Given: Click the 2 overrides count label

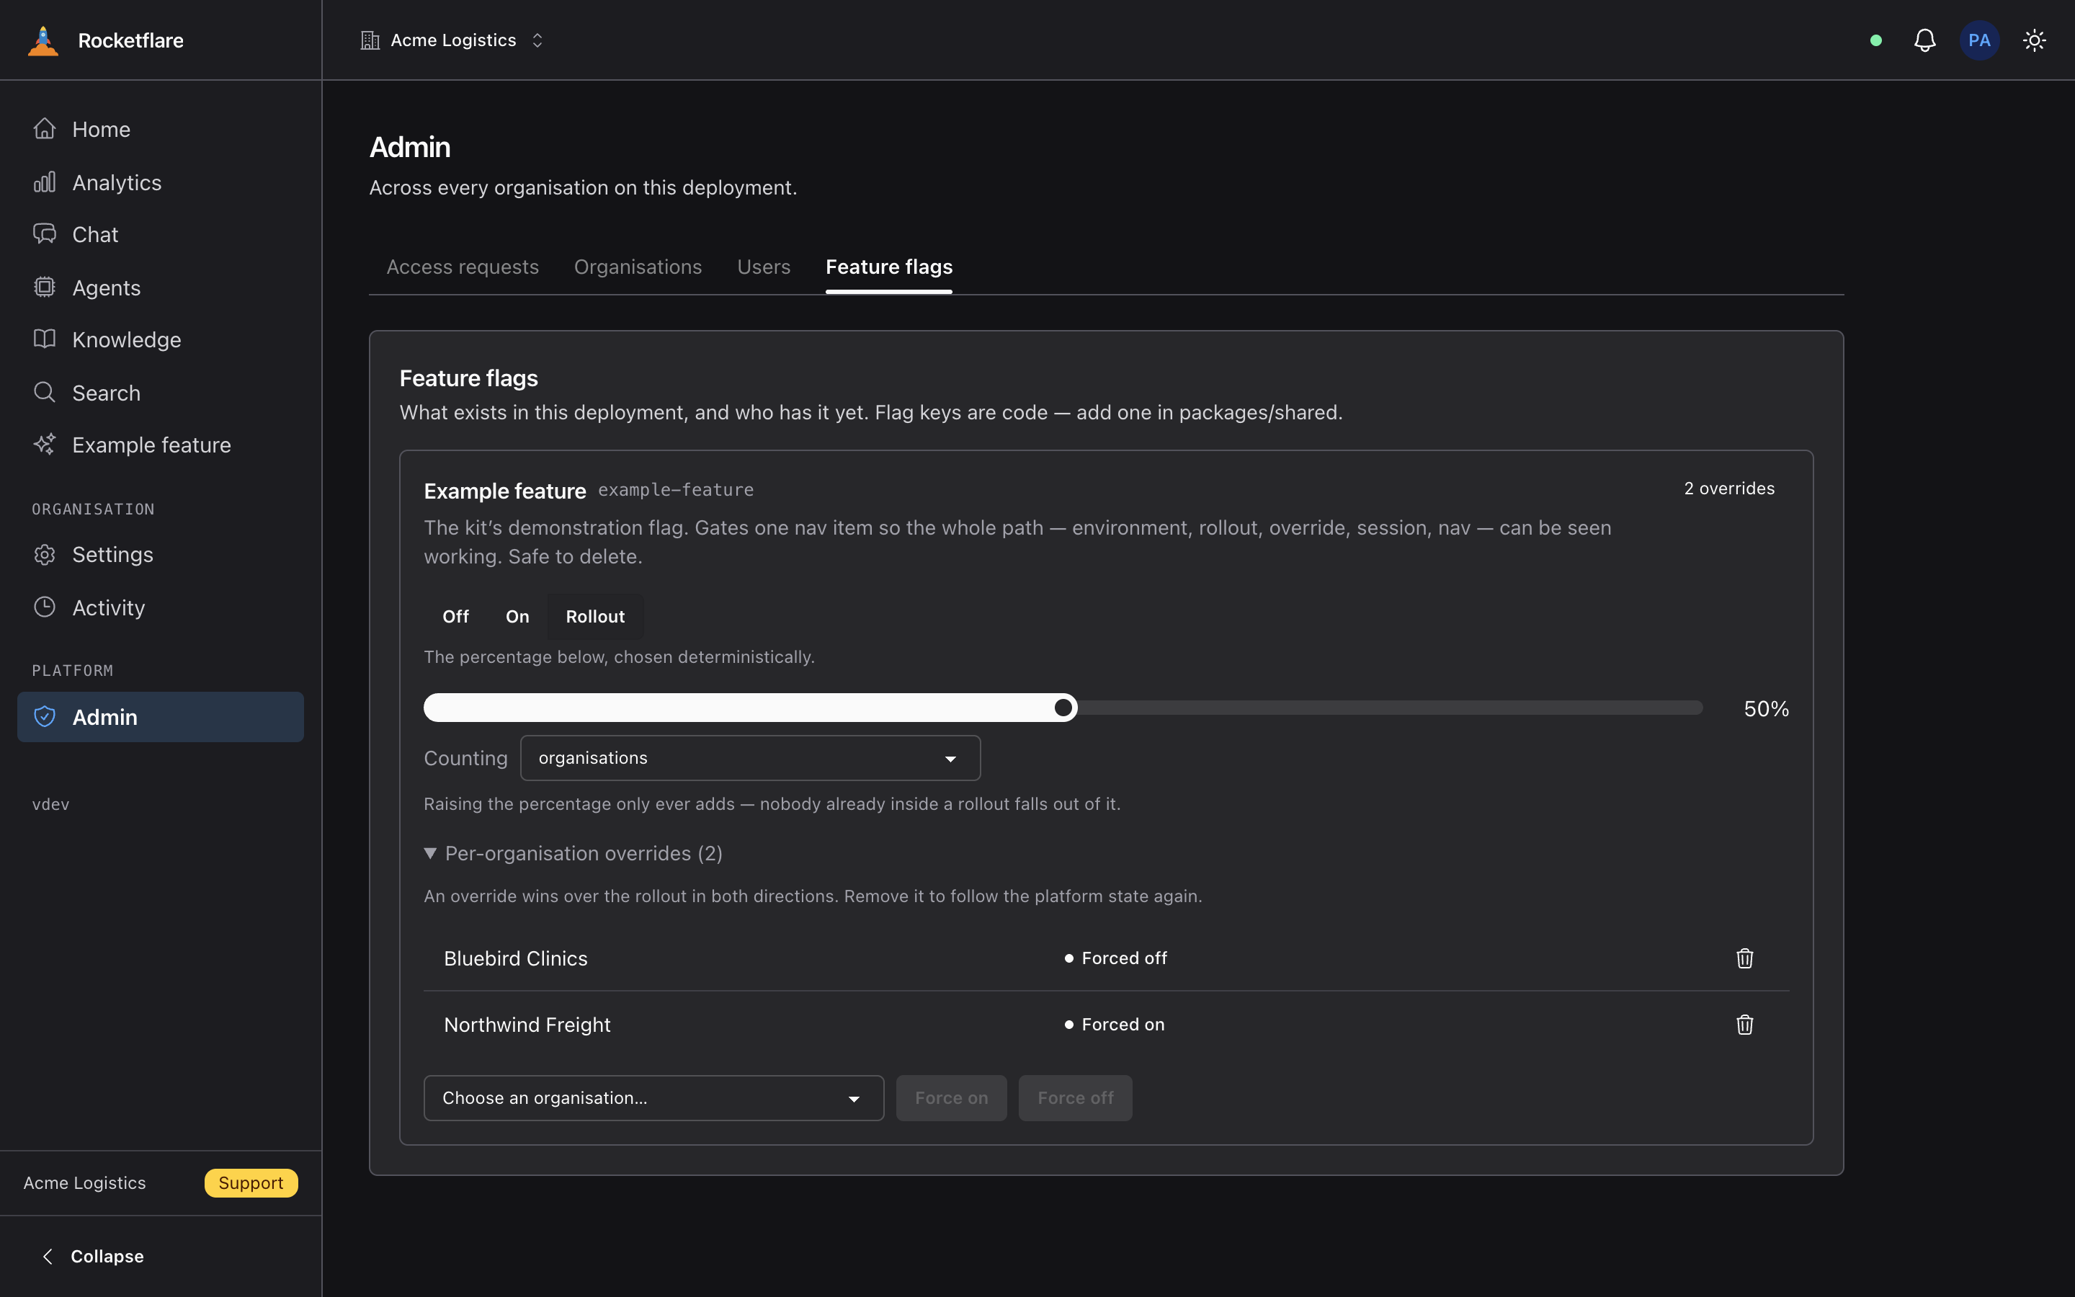Looking at the screenshot, I should pos(1728,488).
